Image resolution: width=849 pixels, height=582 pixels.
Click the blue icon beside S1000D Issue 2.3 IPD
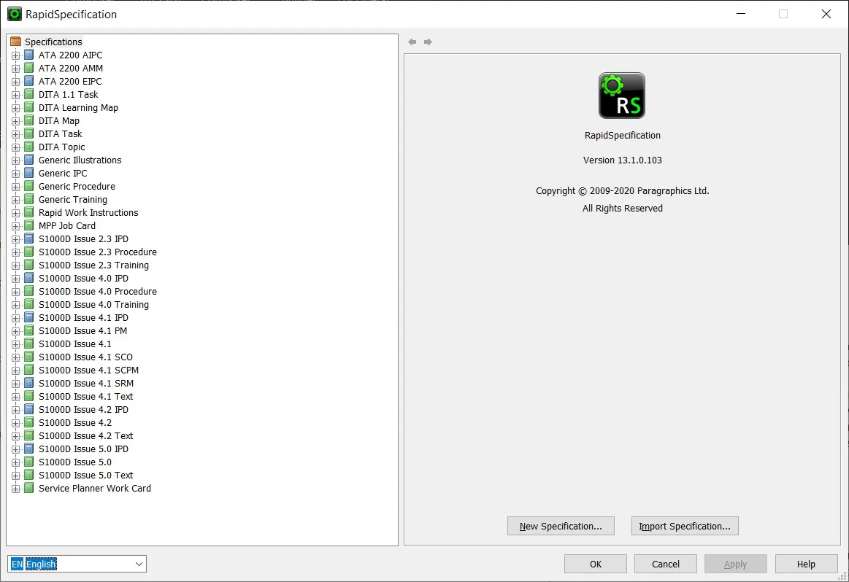coord(29,238)
